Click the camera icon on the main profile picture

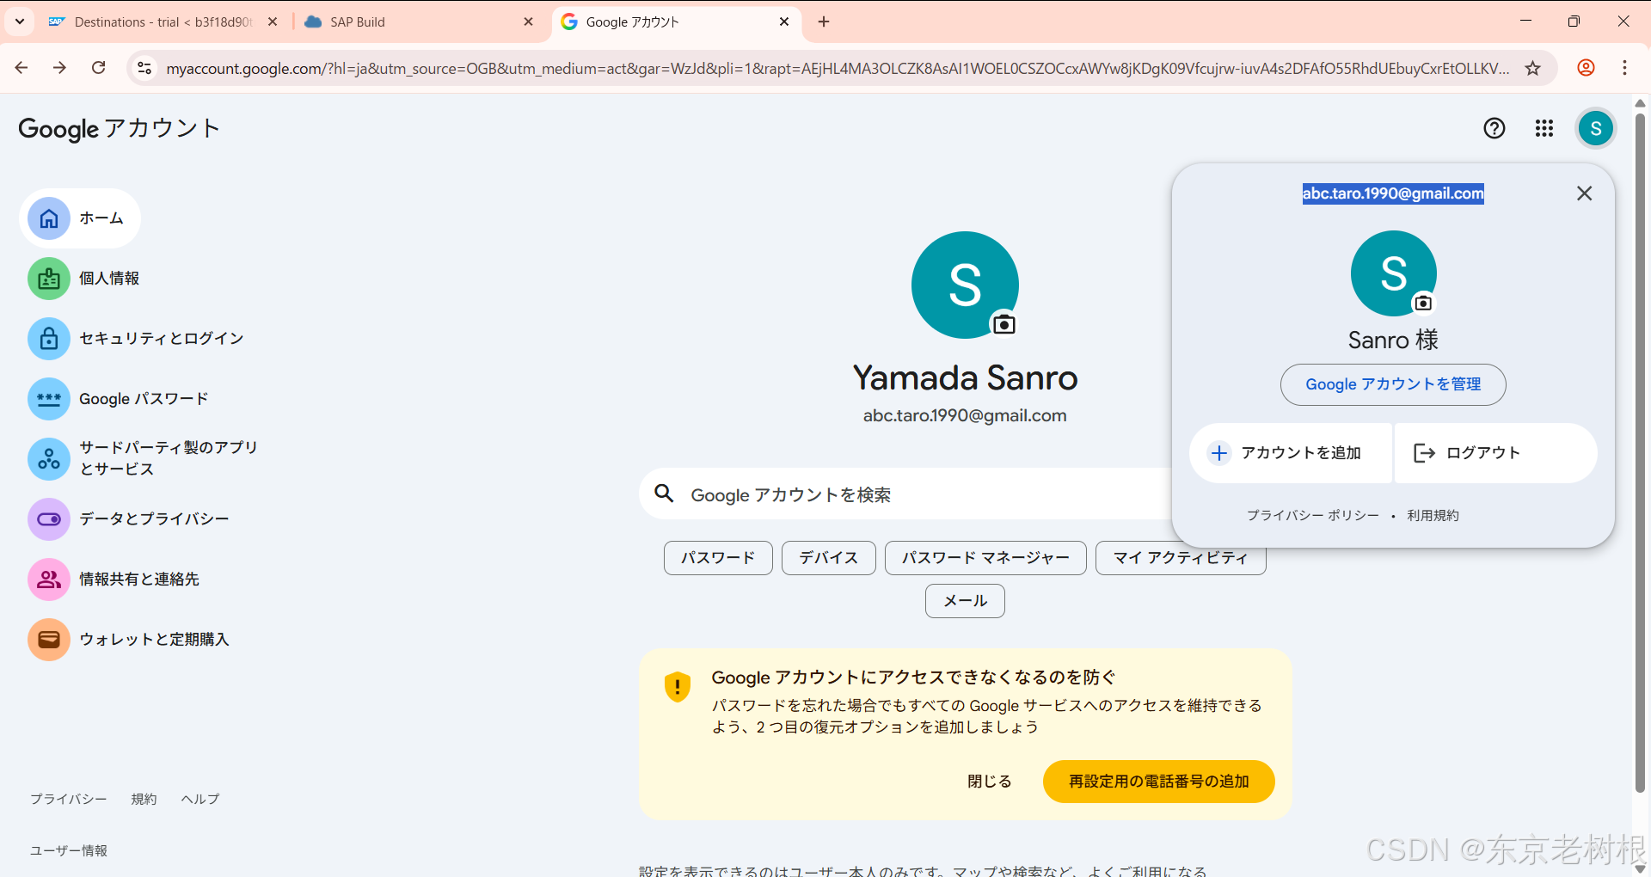point(1003,324)
